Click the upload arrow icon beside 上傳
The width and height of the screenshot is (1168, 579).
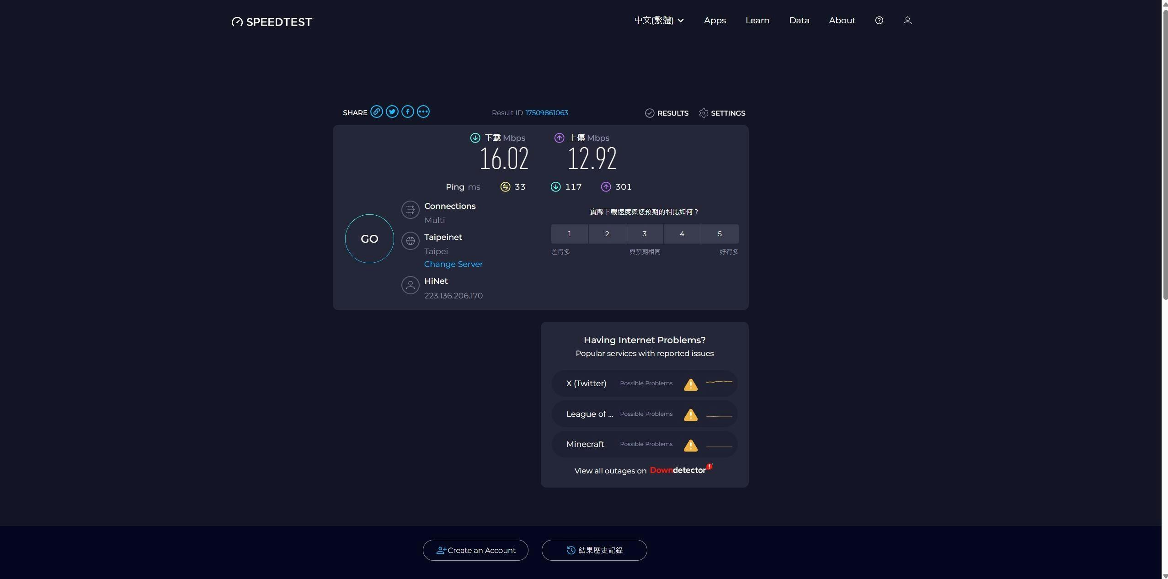(559, 138)
